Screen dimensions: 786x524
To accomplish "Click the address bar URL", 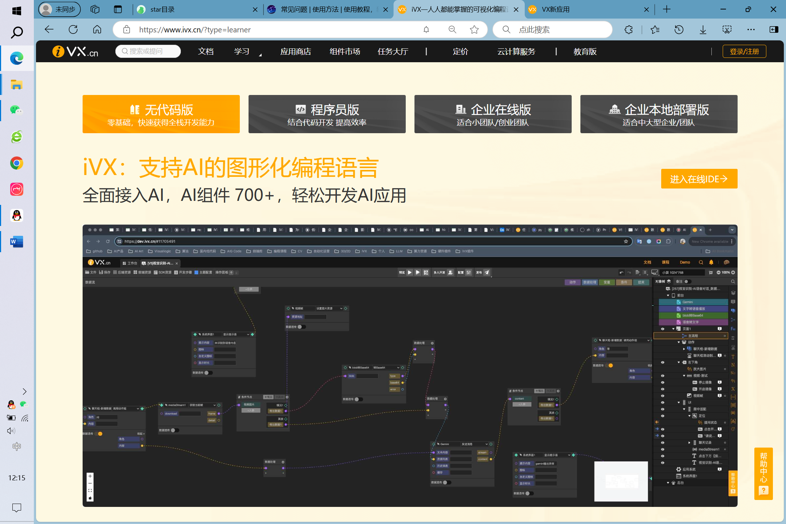I will pyautogui.click(x=195, y=30).
